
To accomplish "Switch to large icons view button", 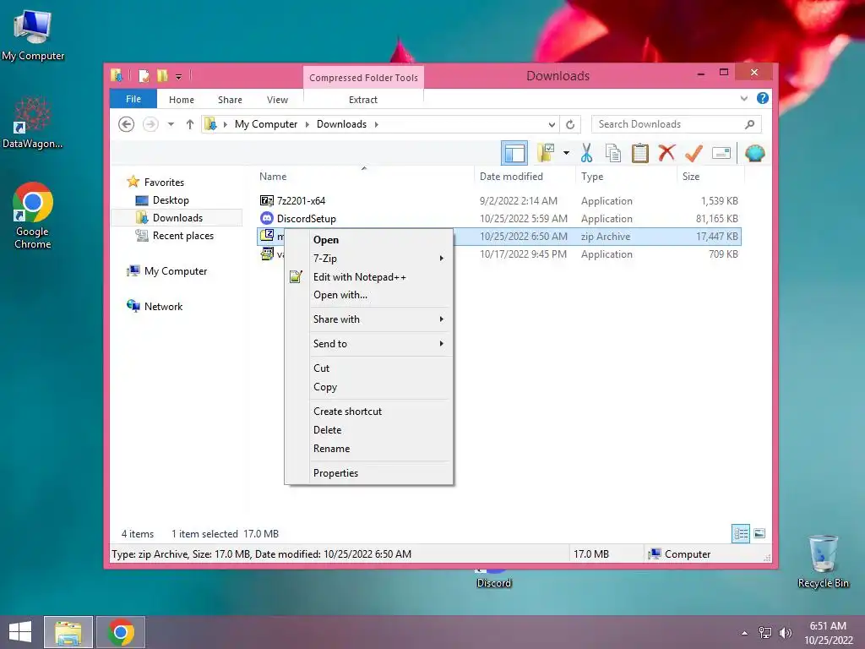I will click(x=759, y=534).
